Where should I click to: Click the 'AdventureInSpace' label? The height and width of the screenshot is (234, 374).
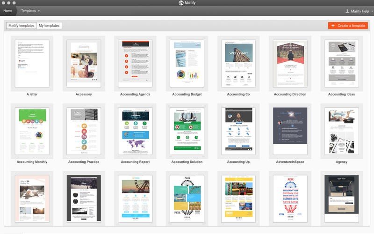click(290, 162)
